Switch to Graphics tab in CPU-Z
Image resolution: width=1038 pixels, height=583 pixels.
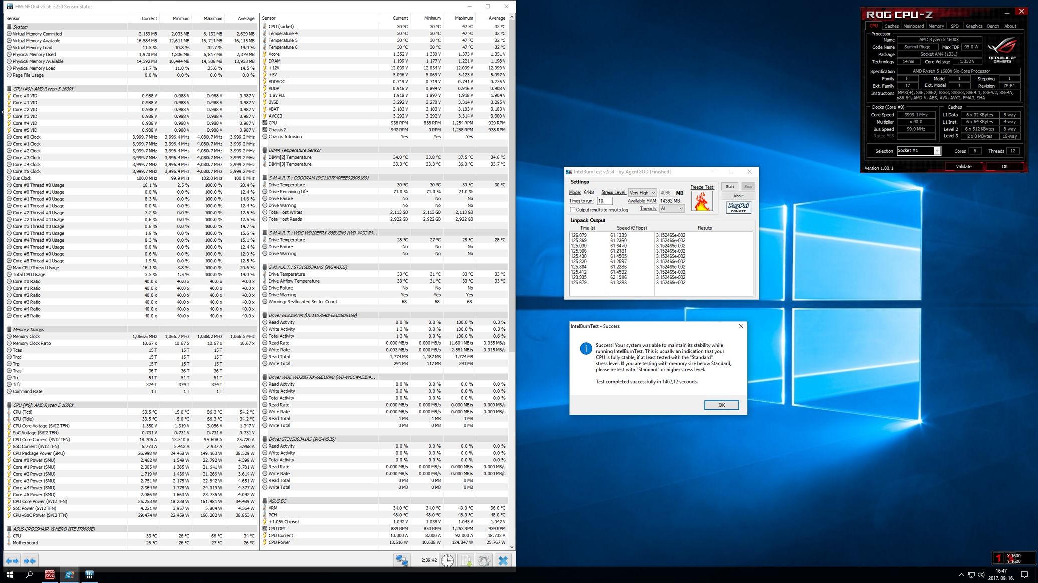(974, 26)
